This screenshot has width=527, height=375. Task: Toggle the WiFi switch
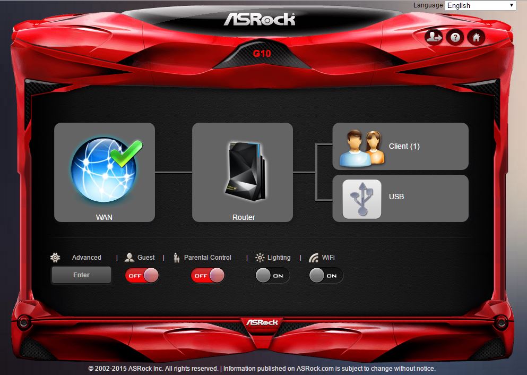tap(326, 276)
